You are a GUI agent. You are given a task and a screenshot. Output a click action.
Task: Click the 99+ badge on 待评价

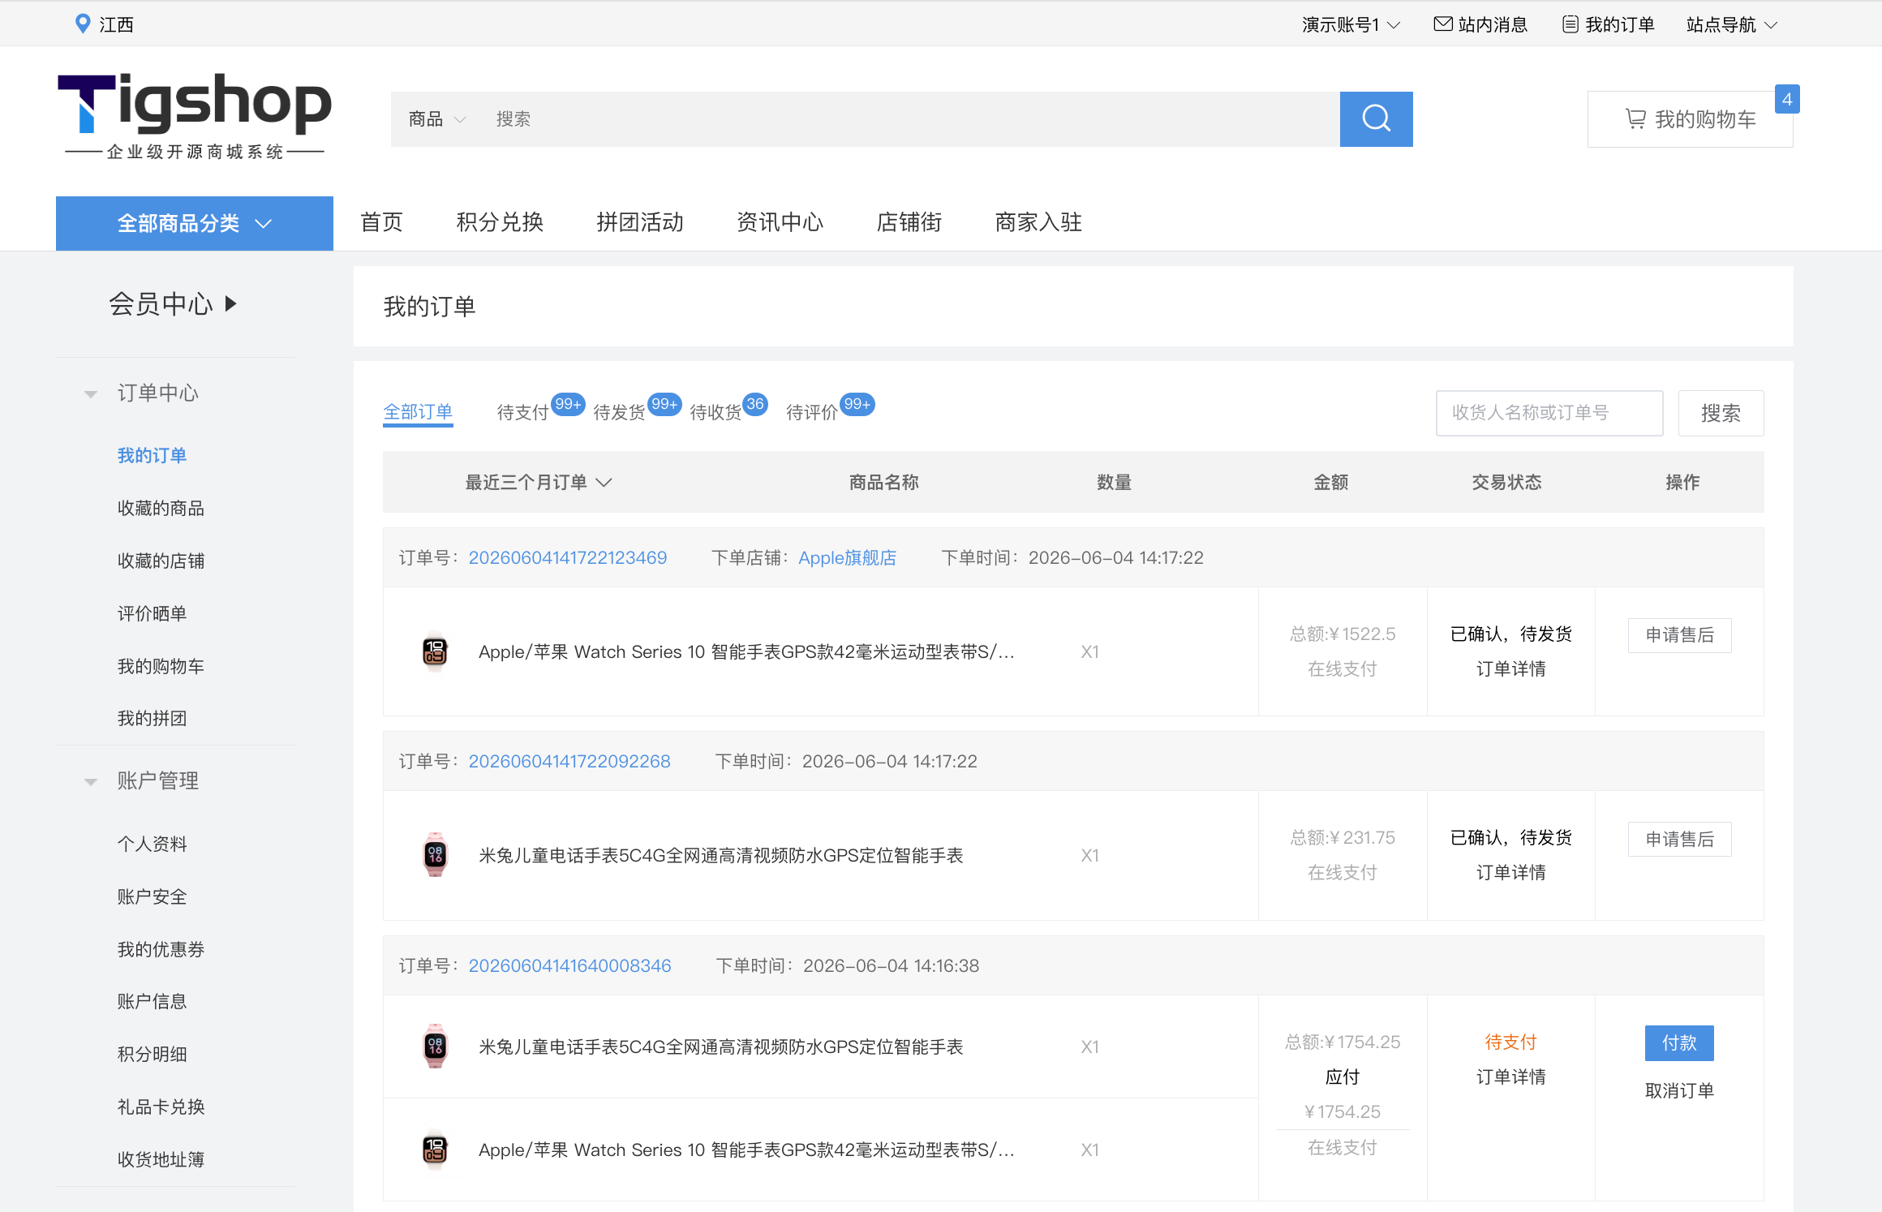coord(857,404)
